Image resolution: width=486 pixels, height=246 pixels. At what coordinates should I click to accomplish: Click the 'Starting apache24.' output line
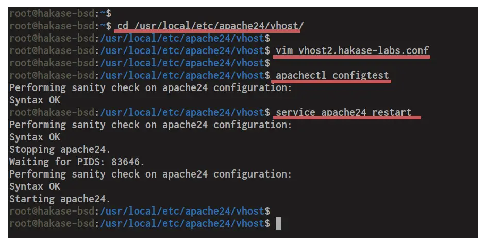[x=60, y=199]
